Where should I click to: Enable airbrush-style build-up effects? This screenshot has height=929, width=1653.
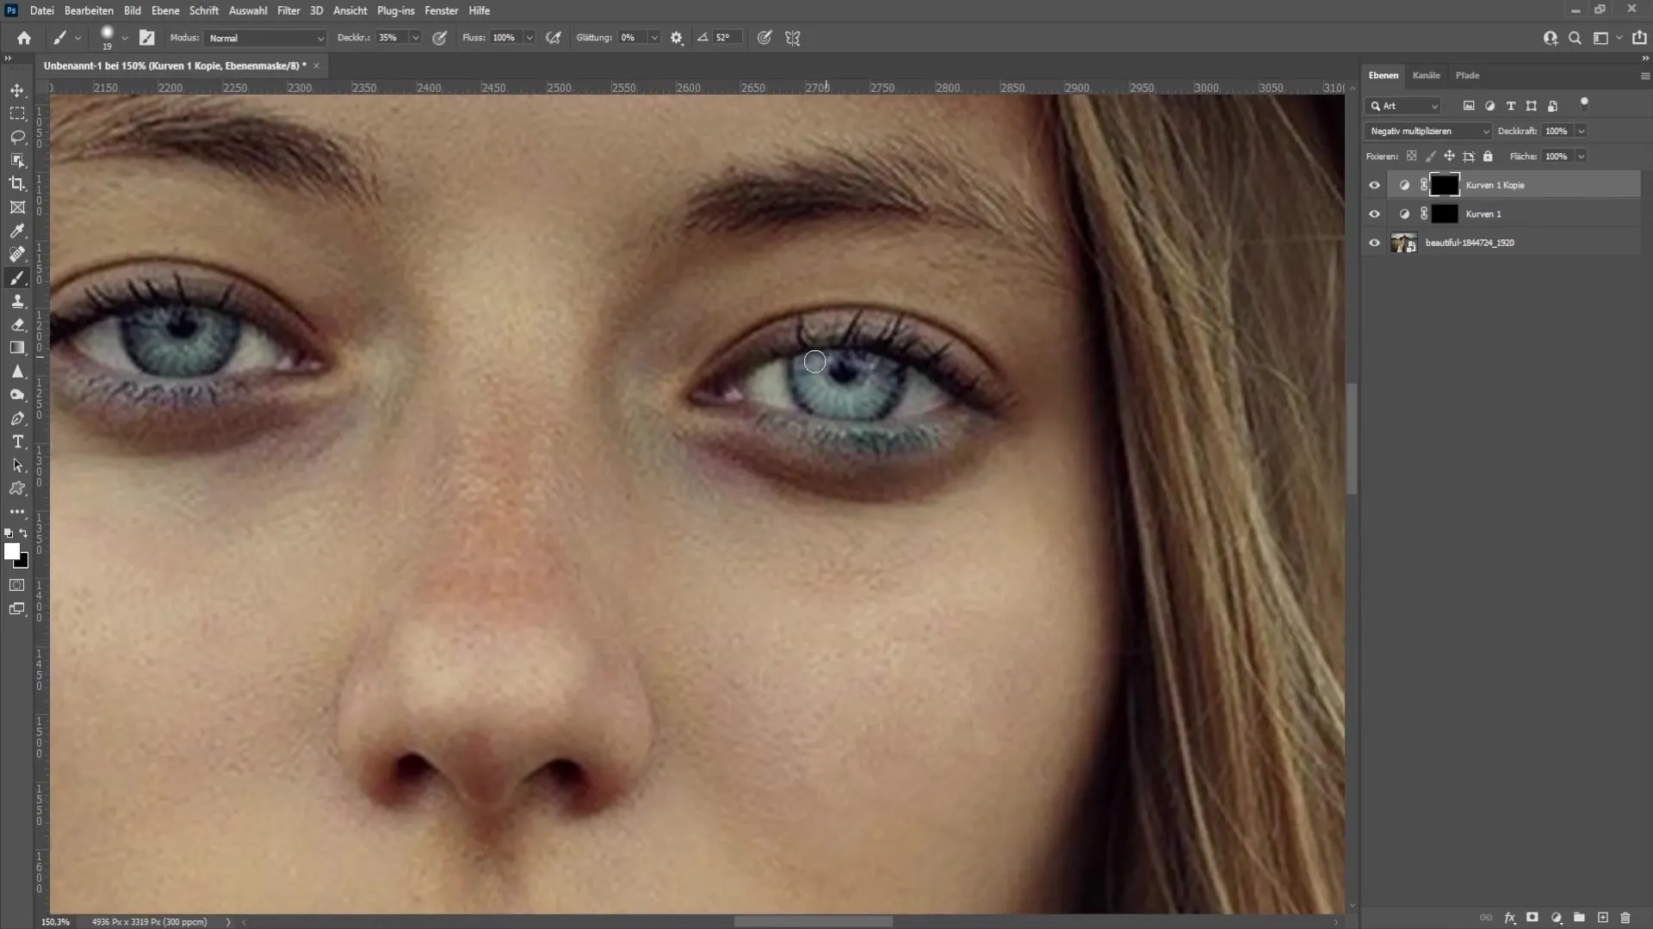click(554, 38)
